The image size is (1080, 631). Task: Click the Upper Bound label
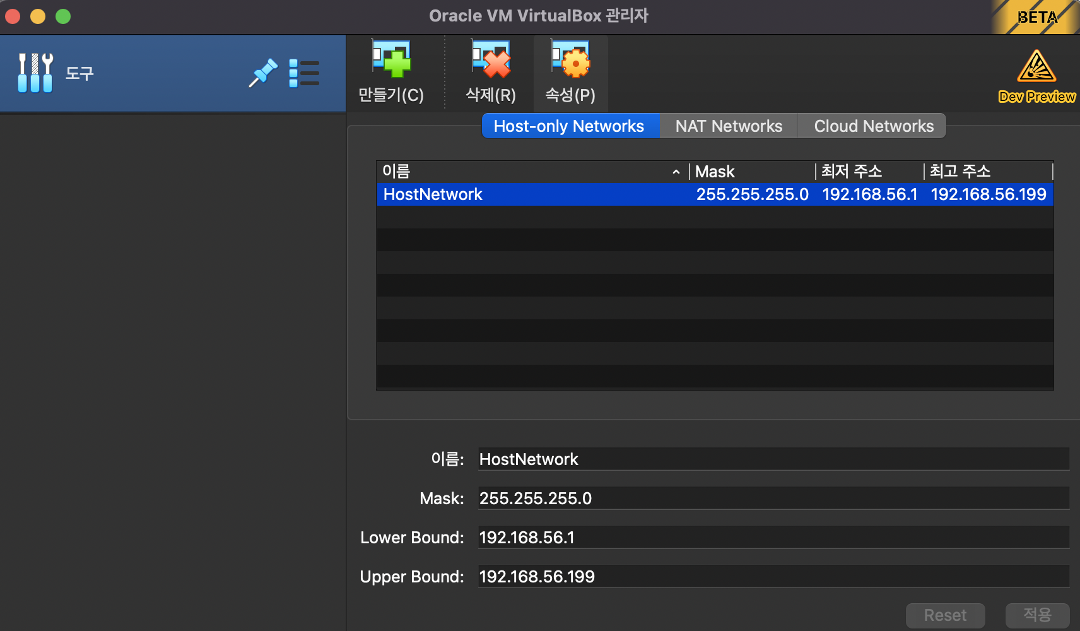click(x=412, y=577)
